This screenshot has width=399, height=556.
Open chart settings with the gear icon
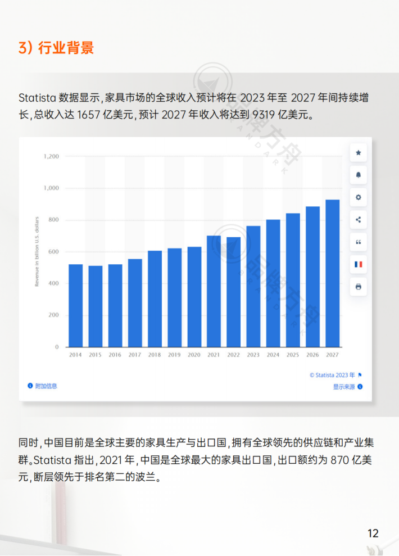coord(358,197)
